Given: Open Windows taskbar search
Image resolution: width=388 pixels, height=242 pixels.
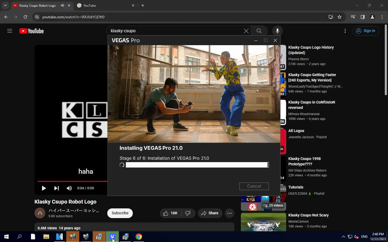Looking at the screenshot, I should [x=19, y=237].
